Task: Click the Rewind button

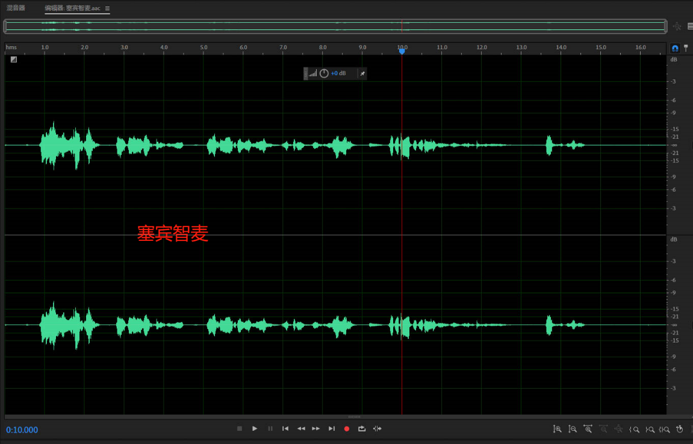Action: point(301,428)
